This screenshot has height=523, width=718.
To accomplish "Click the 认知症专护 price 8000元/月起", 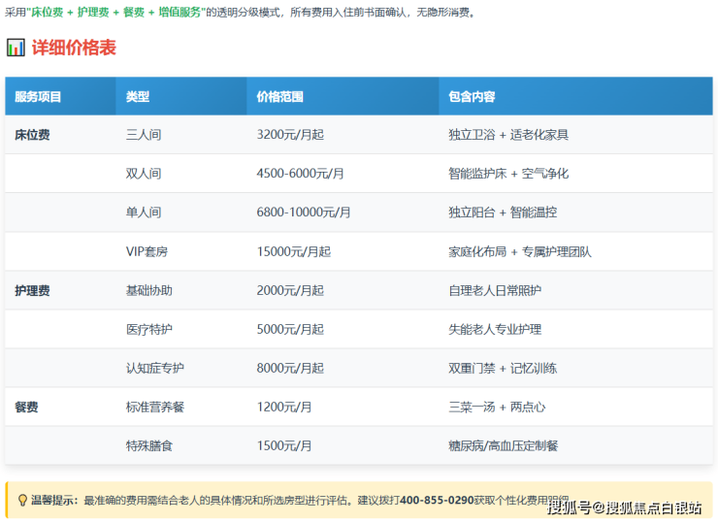I will point(290,368).
